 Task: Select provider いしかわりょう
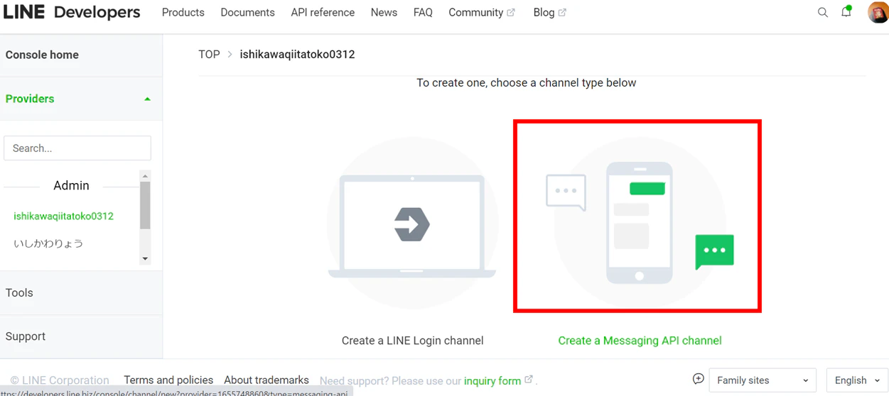click(48, 243)
